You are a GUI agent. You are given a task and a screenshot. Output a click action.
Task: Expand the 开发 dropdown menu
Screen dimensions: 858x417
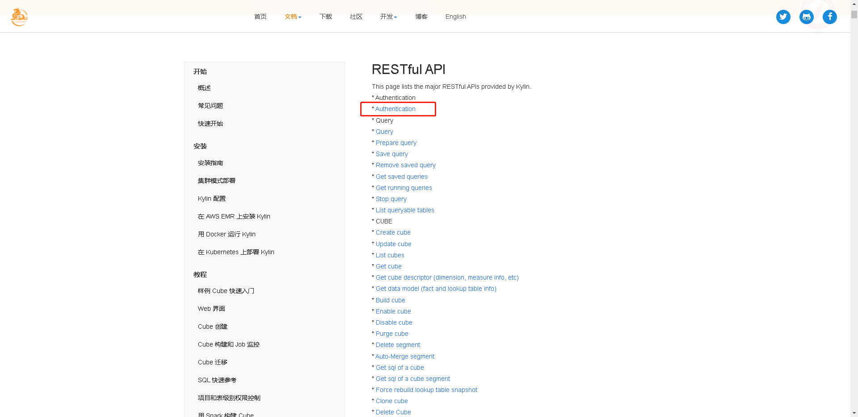click(x=388, y=17)
